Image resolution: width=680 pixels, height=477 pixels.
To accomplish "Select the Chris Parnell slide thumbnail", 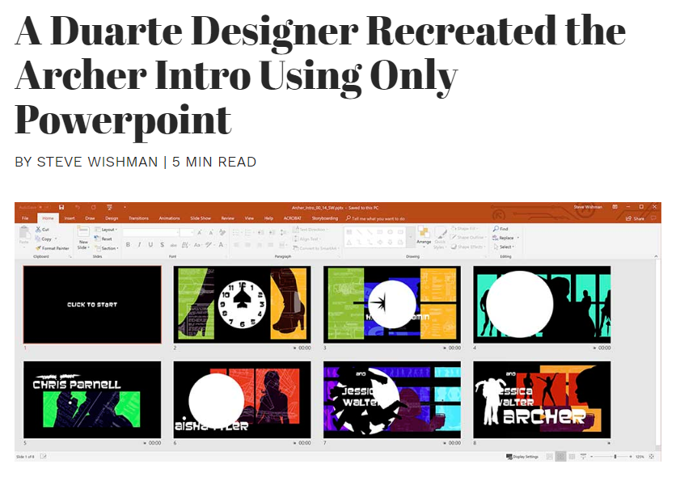I will coord(92,399).
